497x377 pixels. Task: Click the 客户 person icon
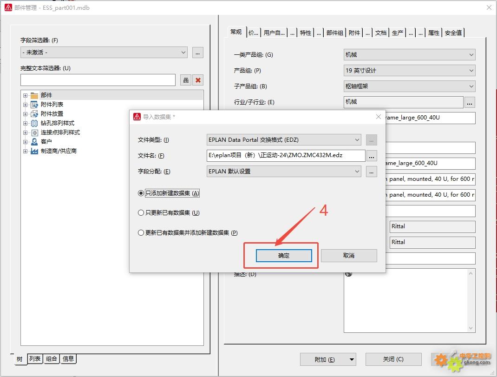click(x=34, y=141)
